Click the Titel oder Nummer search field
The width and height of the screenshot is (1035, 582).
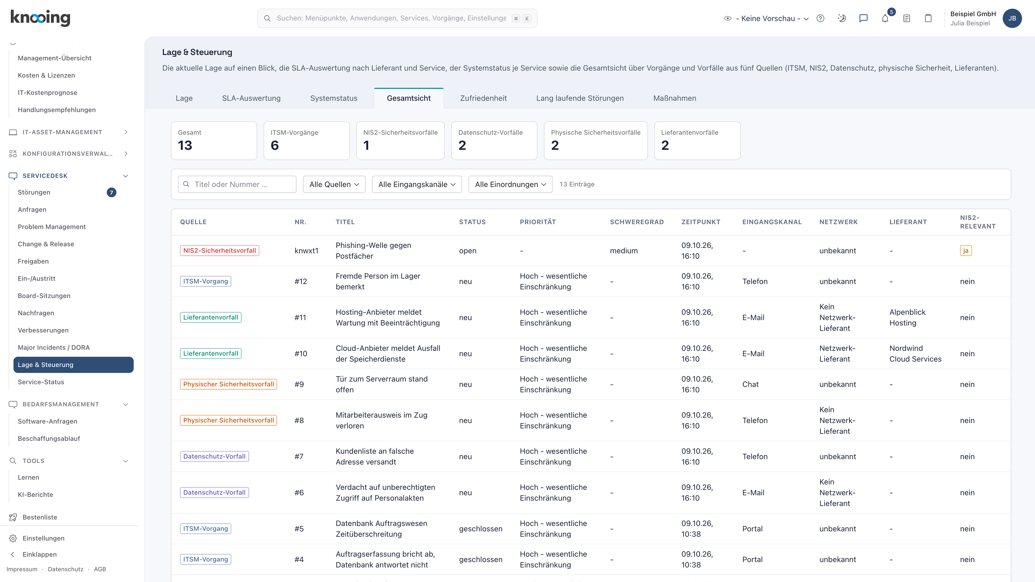(237, 184)
